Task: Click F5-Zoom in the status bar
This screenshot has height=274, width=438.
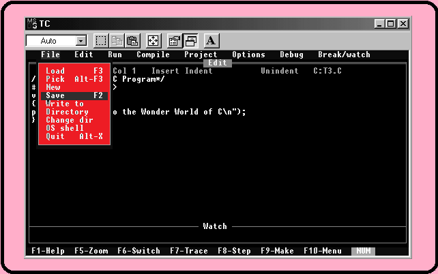Action: [91, 251]
